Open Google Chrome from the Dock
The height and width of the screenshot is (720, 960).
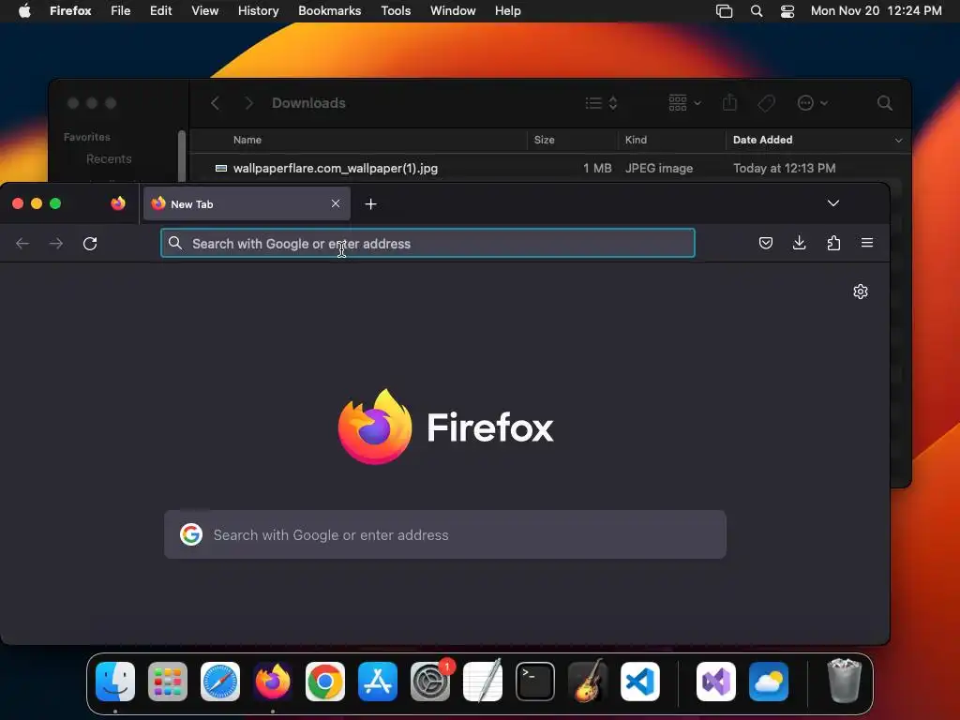(325, 682)
